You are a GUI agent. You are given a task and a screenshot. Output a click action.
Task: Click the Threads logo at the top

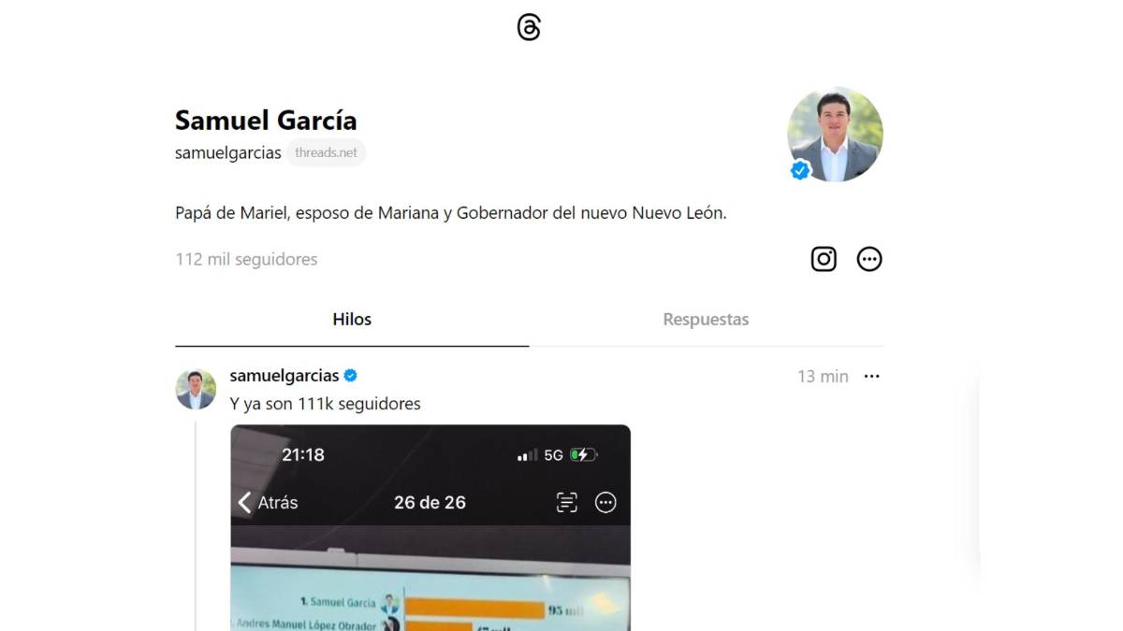tap(530, 27)
